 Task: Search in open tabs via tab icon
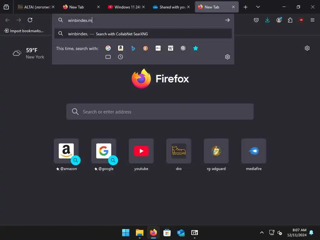(x=108, y=57)
